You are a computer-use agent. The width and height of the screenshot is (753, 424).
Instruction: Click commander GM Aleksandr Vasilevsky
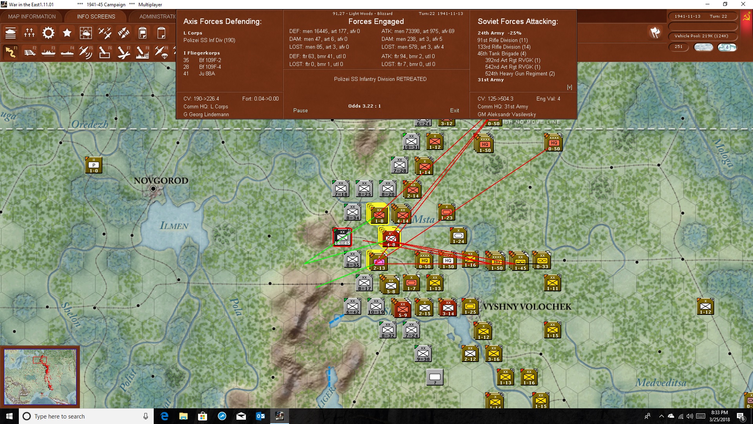(507, 115)
